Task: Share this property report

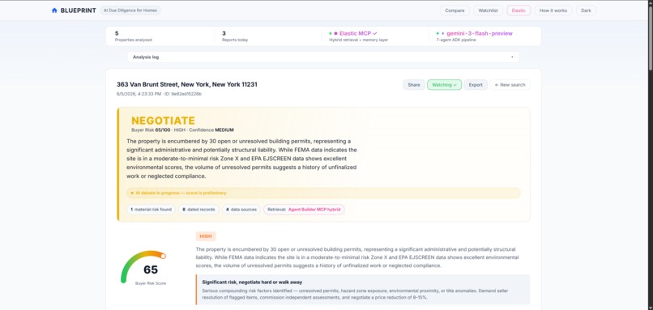Action: pos(414,85)
